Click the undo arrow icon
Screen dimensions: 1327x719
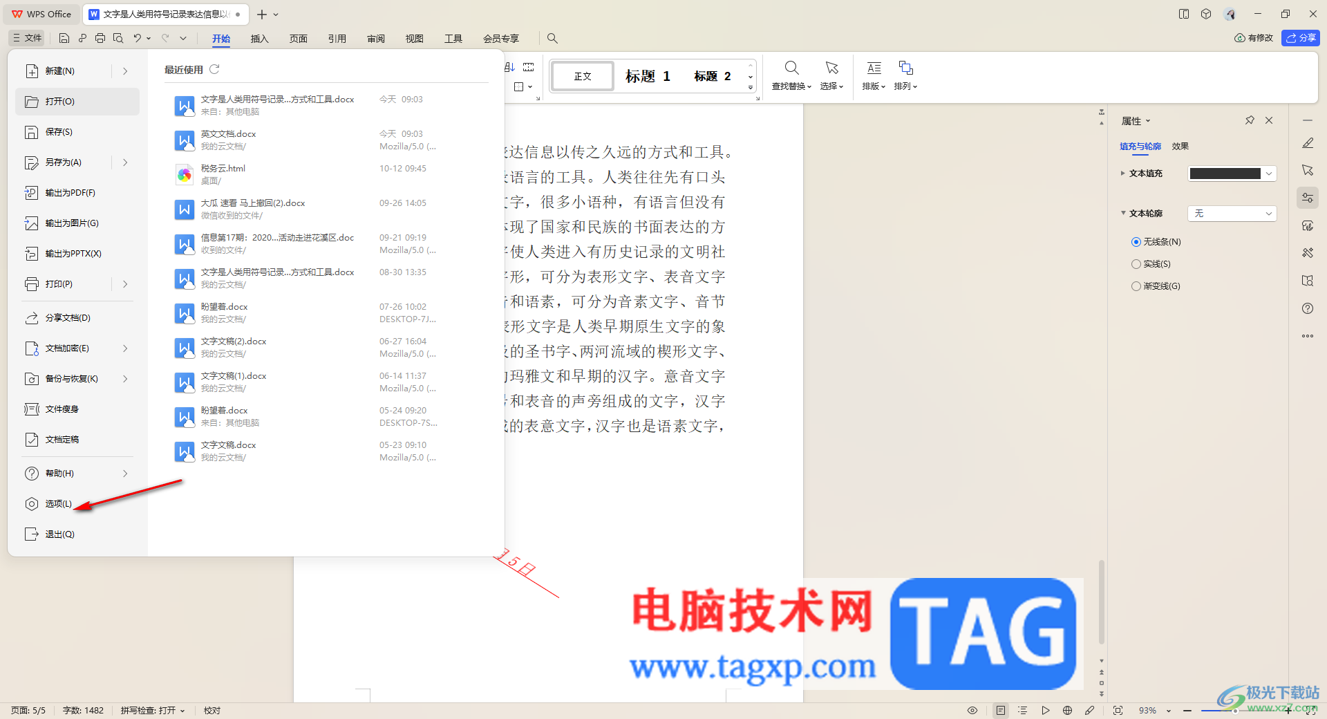(138, 39)
